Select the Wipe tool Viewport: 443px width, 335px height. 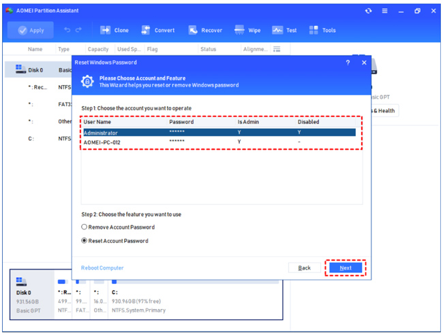click(x=240, y=30)
